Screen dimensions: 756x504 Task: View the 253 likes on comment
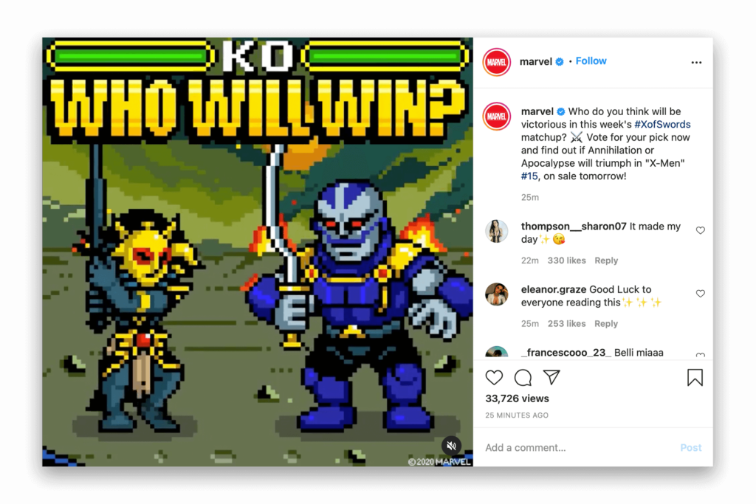click(x=566, y=324)
